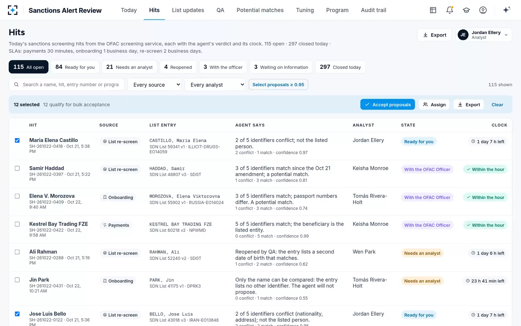Tick the Kestrel Bay Trading FZE checkbox

coord(17,224)
